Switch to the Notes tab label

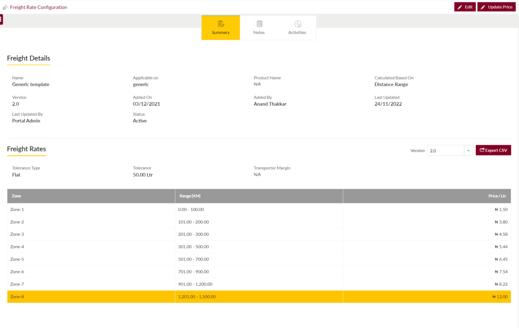(259, 32)
